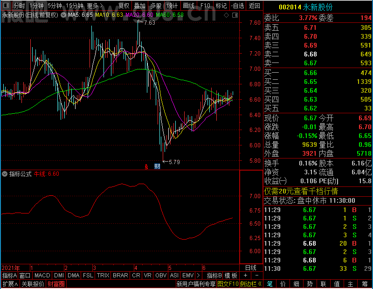Switch to 分时 intraday view

tap(19, 6)
